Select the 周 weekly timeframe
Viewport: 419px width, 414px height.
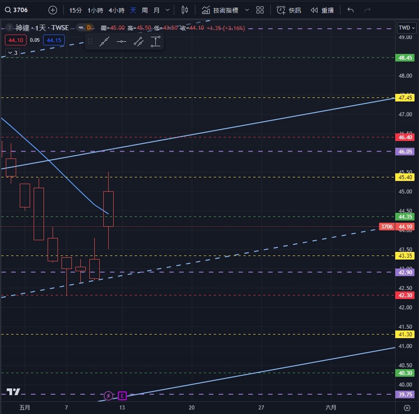coord(145,10)
